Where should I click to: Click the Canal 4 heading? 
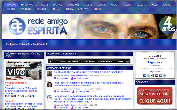(x=9, y=101)
